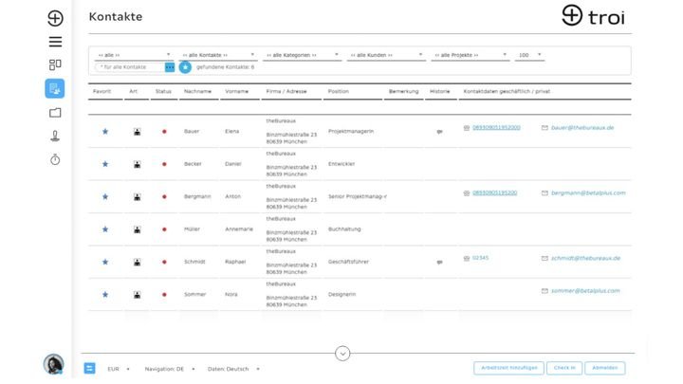Open email link schmidt@thebureaux.de
683x384 pixels.
coord(585,258)
